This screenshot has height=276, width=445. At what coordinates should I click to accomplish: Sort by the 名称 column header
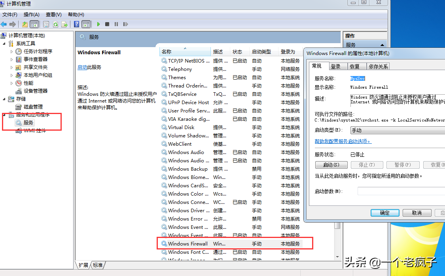tap(185, 52)
